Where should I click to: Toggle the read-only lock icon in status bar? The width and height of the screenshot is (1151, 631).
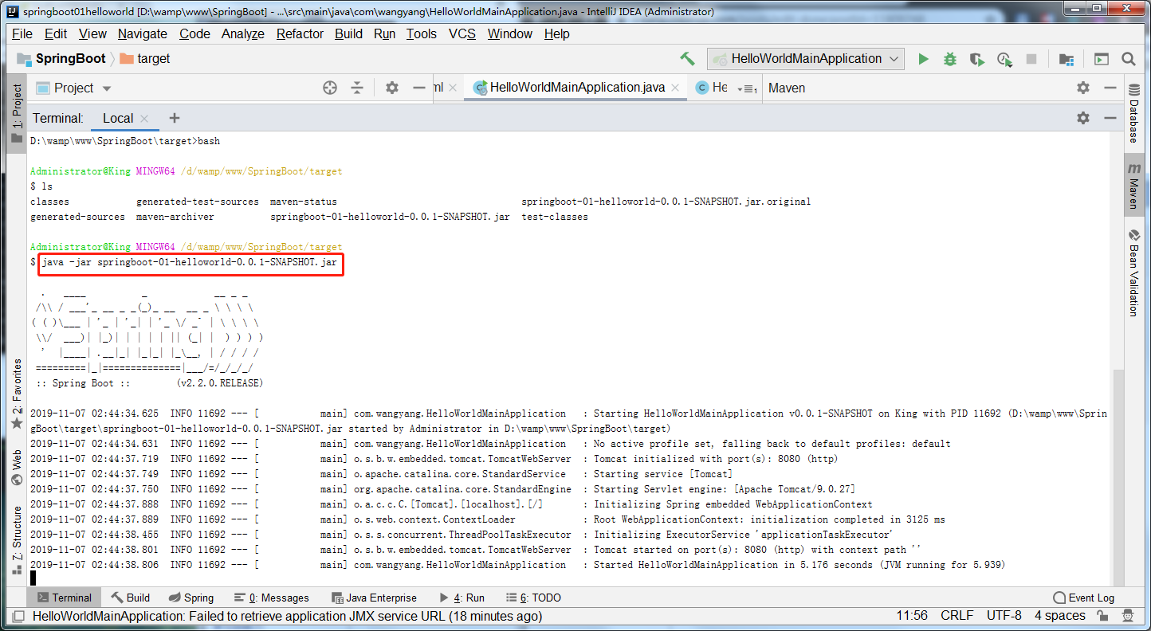pos(1102,616)
